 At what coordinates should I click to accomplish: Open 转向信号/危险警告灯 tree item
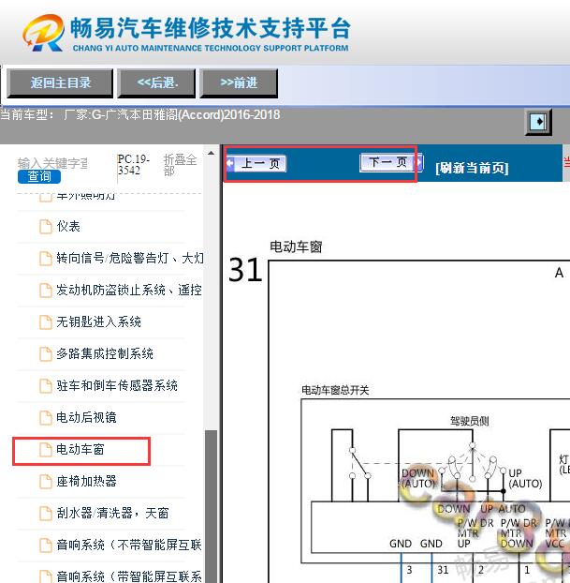[x=130, y=258]
